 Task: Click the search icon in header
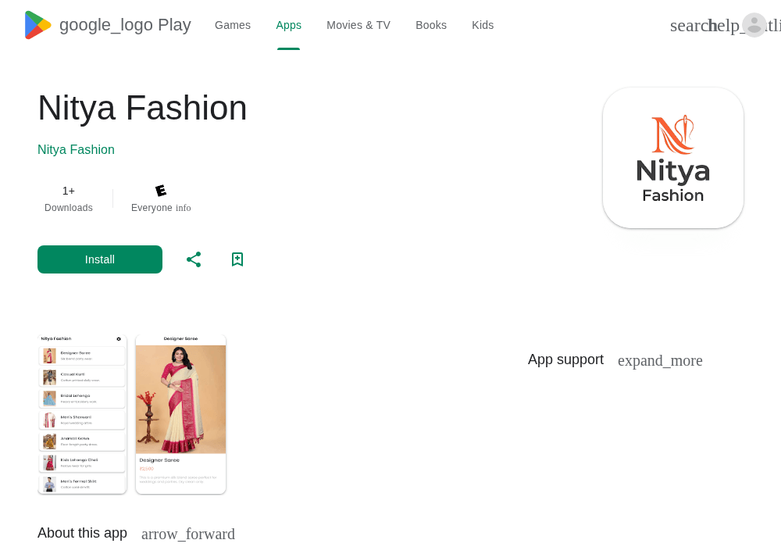pyautogui.click(x=688, y=26)
